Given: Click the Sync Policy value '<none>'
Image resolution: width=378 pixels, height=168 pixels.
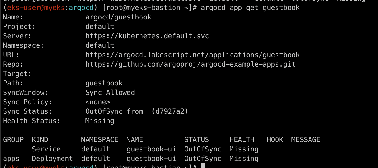Looking at the screenshot, I should tap(98, 102).
